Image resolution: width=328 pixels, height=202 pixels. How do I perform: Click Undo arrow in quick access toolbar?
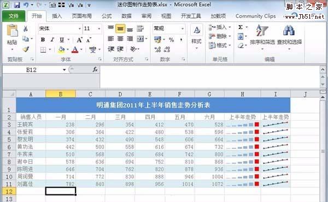coord(26,5)
